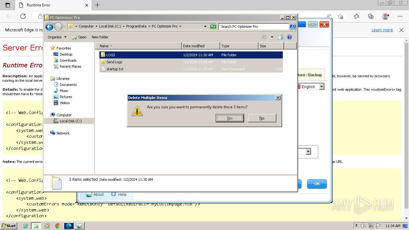Select Computer in the navigation pane
The image size is (409, 230).
coord(61,115)
